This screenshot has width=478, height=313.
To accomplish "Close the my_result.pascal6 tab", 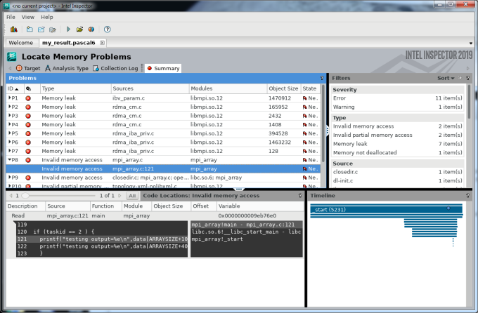I will [102, 43].
